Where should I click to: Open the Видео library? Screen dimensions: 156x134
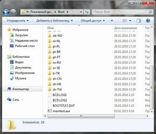[17, 62]
